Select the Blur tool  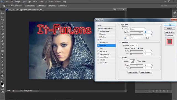pyautogui.click(x=2, y=54)
